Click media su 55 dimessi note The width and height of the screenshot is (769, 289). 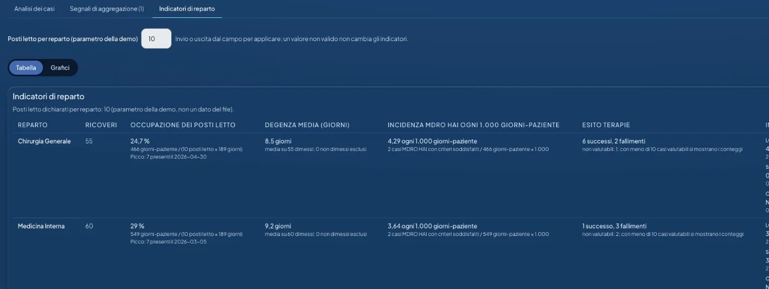(x=315, y=149)
